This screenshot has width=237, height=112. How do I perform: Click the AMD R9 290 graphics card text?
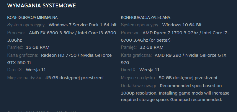[168, 55]
